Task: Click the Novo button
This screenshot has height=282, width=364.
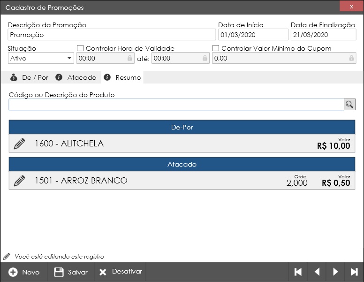Action: click(x=24, y=272)
